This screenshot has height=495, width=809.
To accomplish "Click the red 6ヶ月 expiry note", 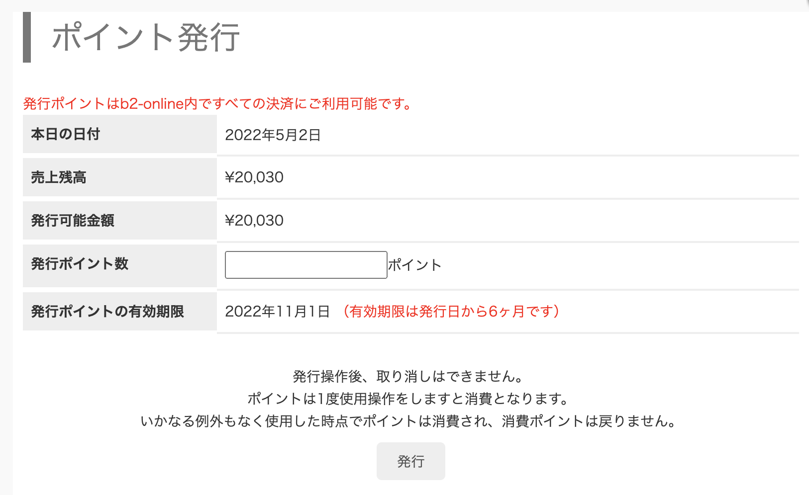I will click(x=452, y=312).
